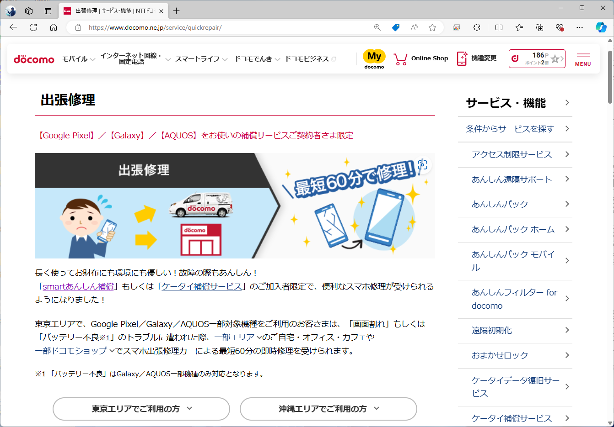Open Favorites list icon in toolbar
Screen dimensions: 614x427
pyautogui.click(x=519, y=27)
